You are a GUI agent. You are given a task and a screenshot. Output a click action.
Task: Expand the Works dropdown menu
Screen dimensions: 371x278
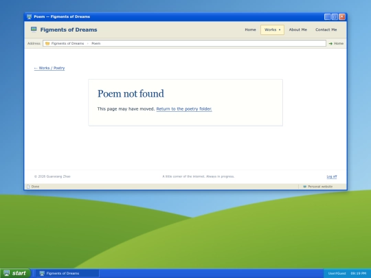[x=272, y=30]
